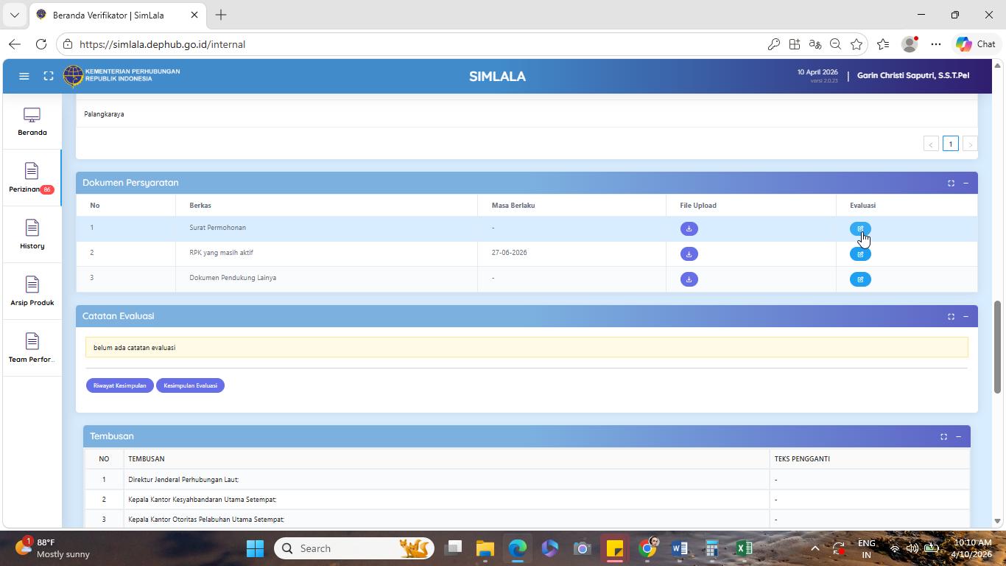Collapse Catatan Evaluasi panel
This screenshot has width=1006, height=566.
point(965,316)
